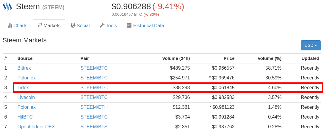Open the Livecoin exchange link
This screenshot has width=329, height=131.
pyautogui.click(x=26, y=98)
